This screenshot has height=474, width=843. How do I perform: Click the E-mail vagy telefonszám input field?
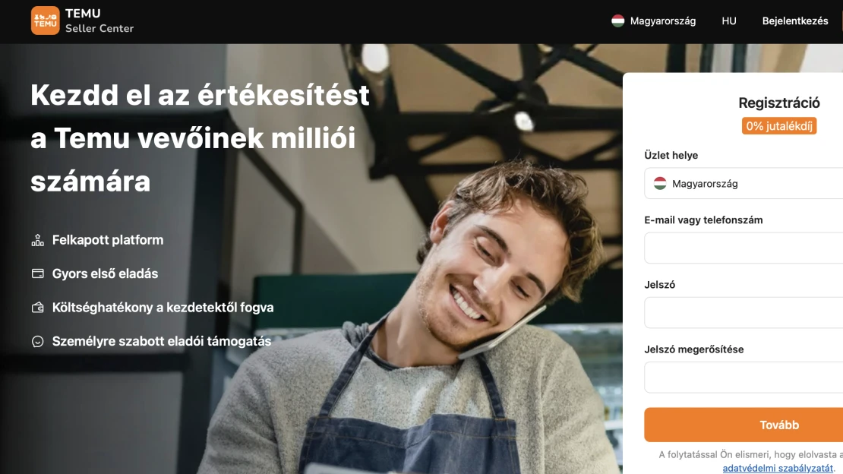point(744,248)
